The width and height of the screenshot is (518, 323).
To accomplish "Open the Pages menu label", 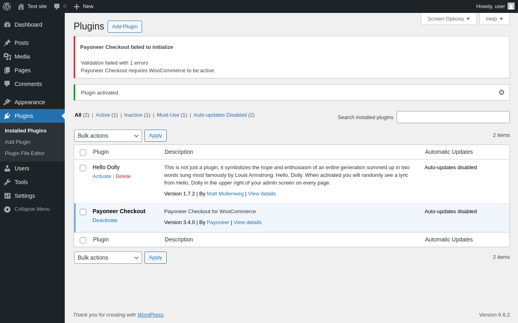I will pyautogui.click(x=23, y=70).
